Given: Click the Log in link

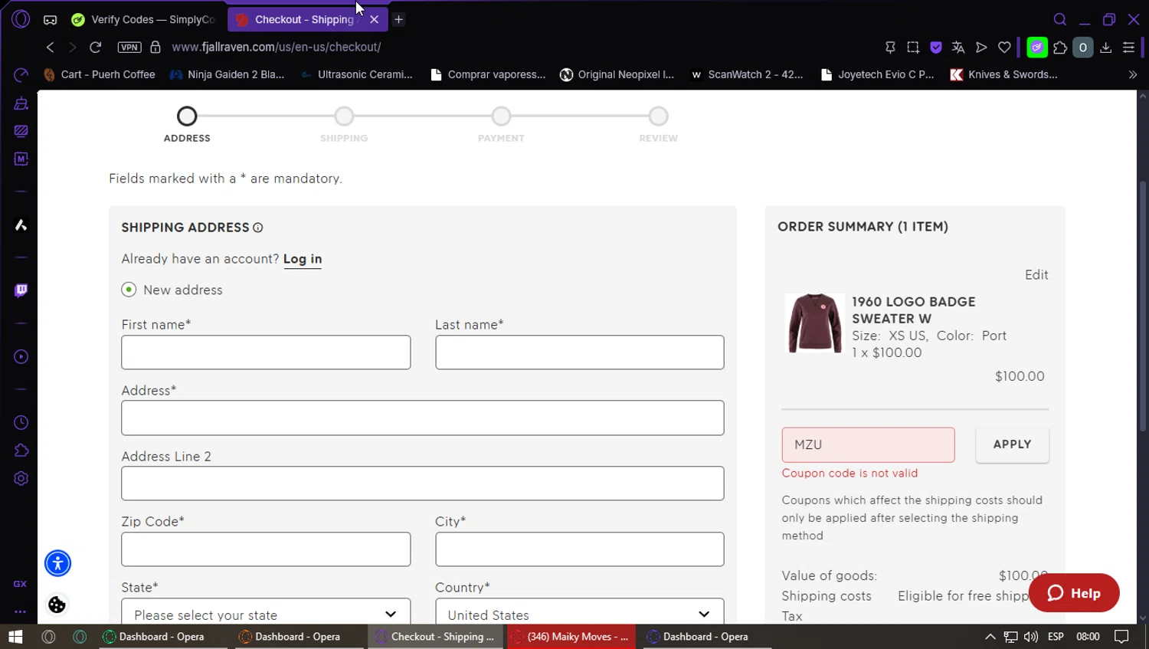Looking at the screenshot, I should [x=303, y=259].
